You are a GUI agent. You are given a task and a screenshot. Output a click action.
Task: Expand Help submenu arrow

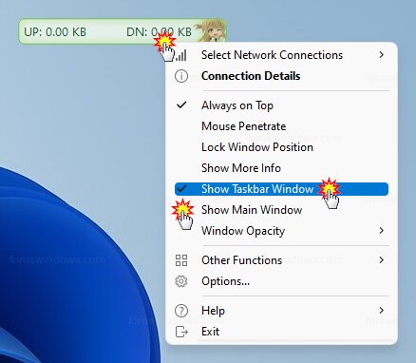(x=382, y=311)
